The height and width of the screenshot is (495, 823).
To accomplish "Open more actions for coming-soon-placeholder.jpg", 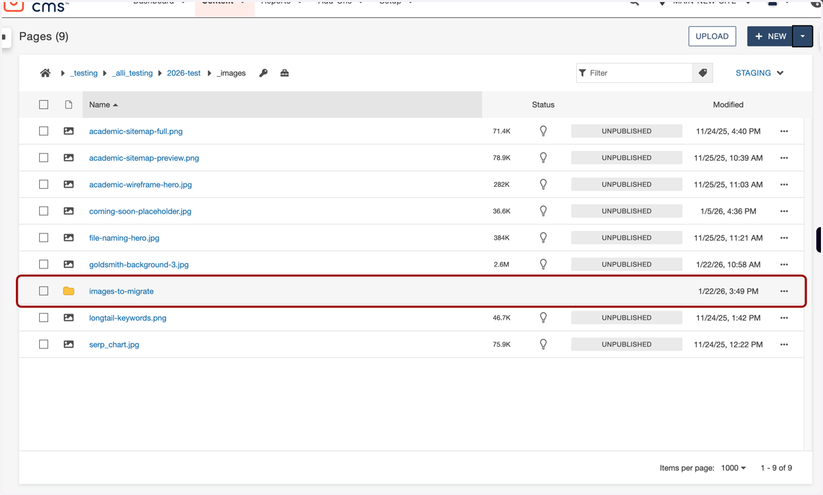I will tap(784, 212).
